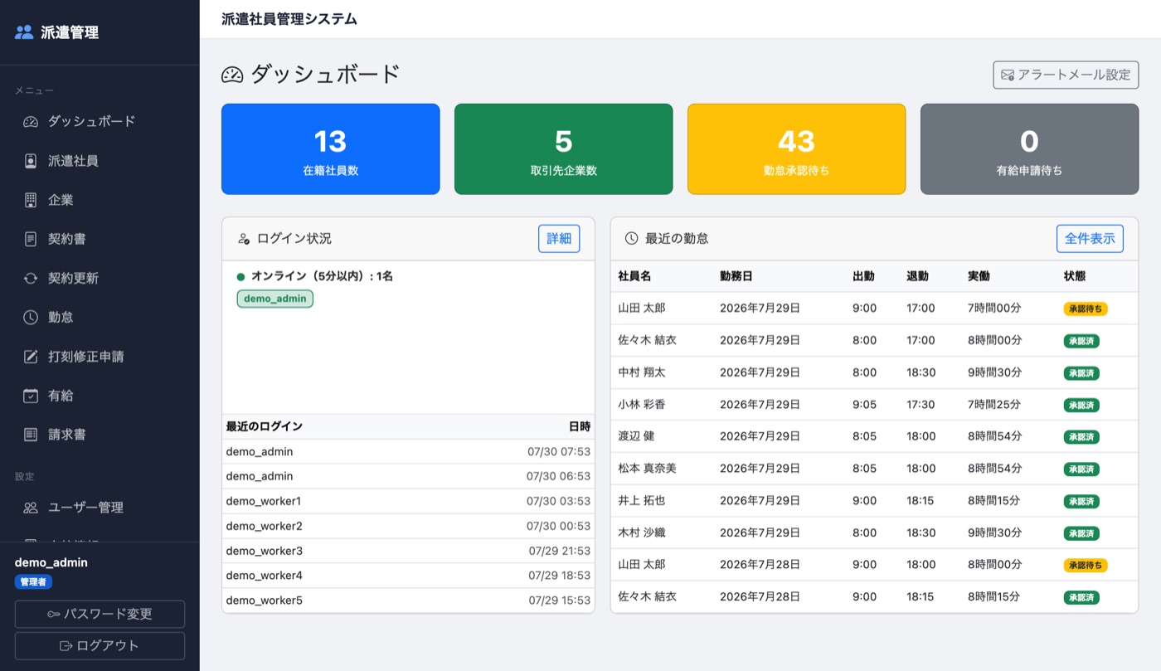Image resolution: width=1161 pixels, height=671 pixels.
Task: Click the 派遣社員 ID badge icon
Action: coord(31,161)
